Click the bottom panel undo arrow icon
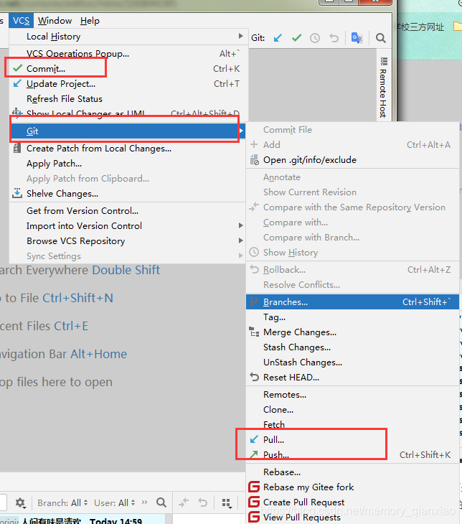Image resolution: width=462 pixels, height=524 pixels. click(202, 502)
